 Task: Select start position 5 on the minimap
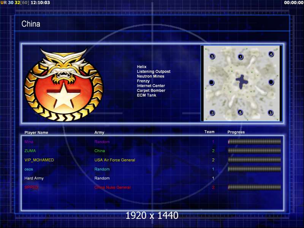click(x=212, y=56)
